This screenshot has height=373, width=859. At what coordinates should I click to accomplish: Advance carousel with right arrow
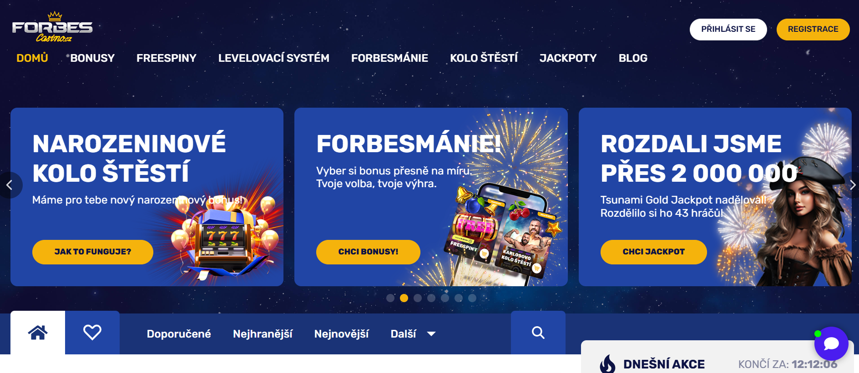[852, 185]
